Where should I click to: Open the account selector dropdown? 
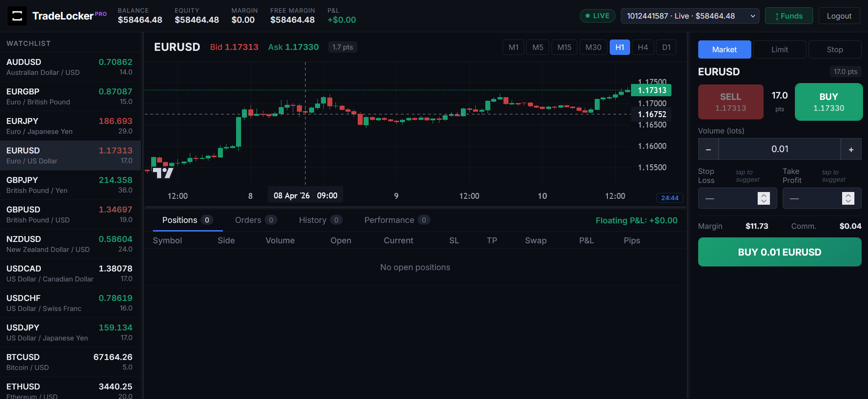690,16
